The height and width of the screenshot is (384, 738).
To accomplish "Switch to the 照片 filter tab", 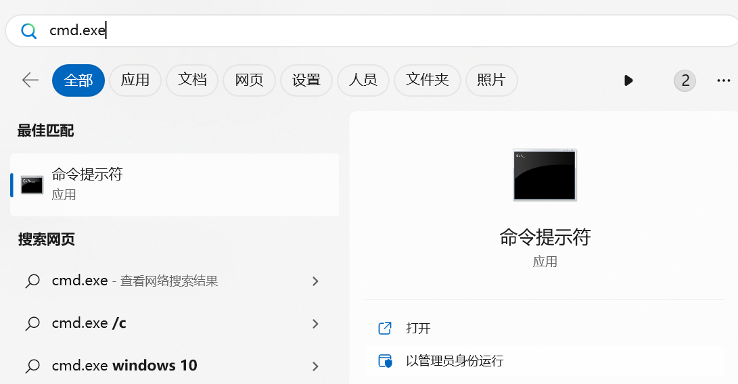I will (491, 80).
